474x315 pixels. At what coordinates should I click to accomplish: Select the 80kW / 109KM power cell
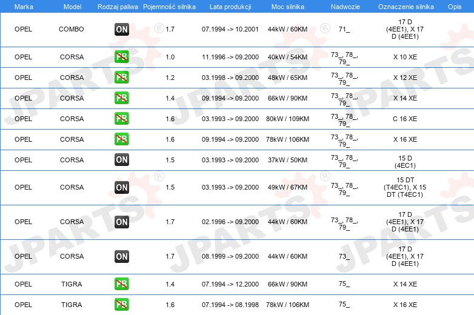287,119
